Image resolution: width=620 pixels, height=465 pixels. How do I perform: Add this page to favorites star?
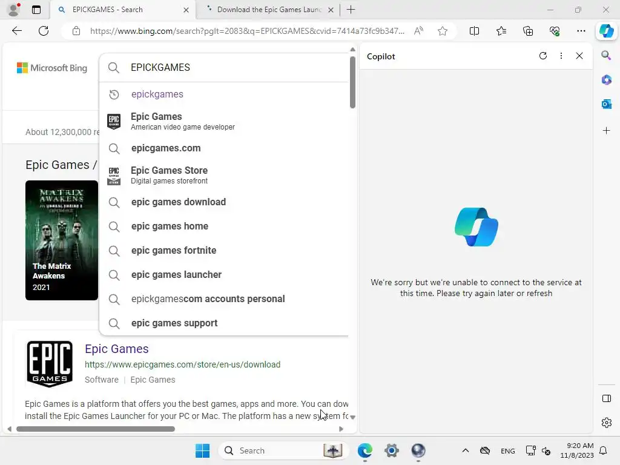coord(443,31)
